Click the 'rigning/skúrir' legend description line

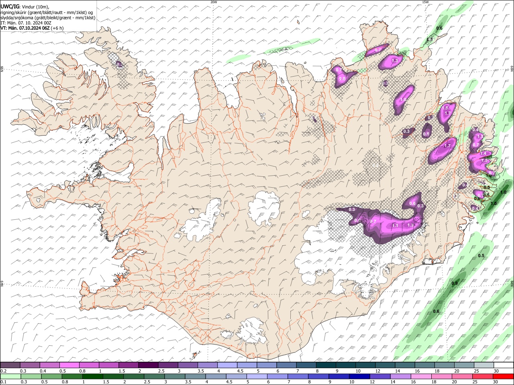point(47,12)
